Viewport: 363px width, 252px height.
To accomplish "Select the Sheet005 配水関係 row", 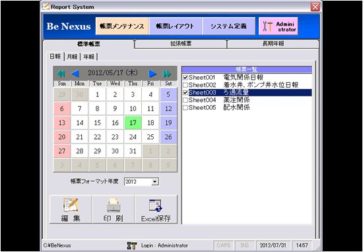I will [x=247, y=107].
